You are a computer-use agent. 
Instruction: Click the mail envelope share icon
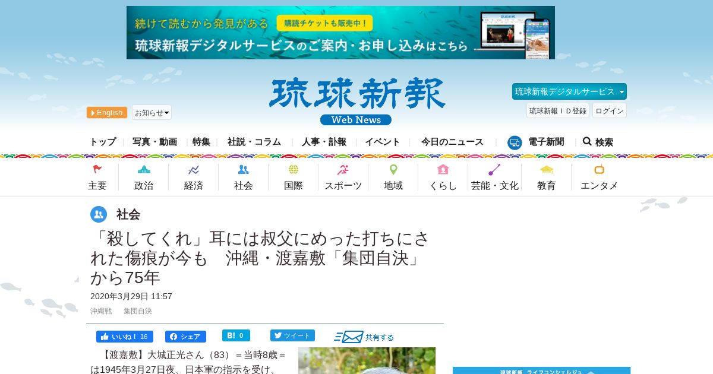[349, 337]
